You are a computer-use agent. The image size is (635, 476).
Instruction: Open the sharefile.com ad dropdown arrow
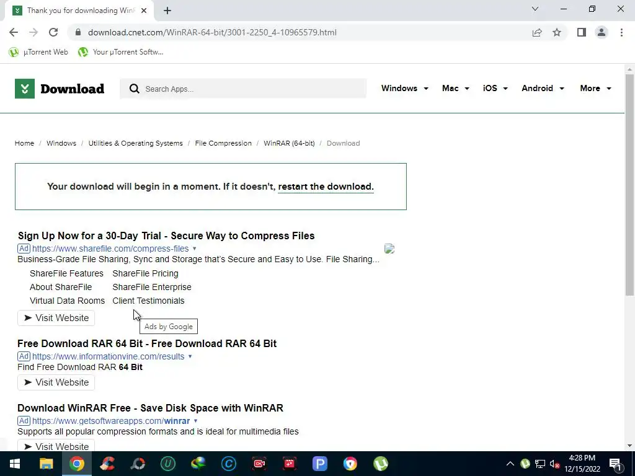(x=194, y=249)
